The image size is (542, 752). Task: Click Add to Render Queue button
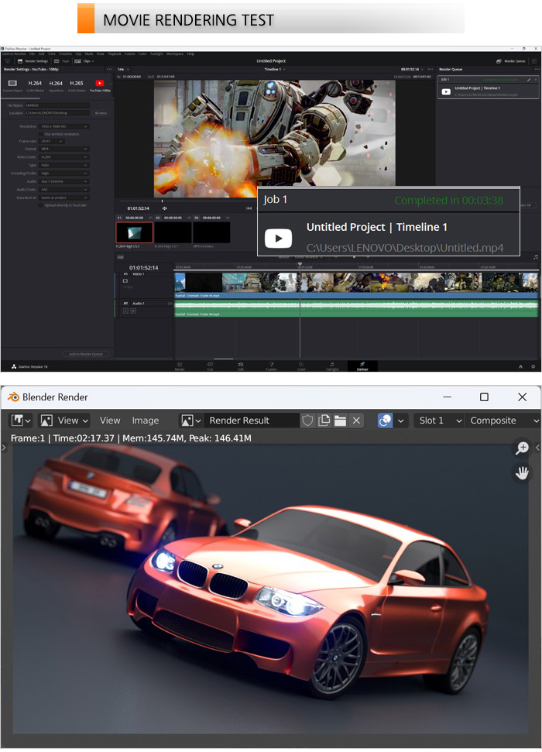point(86,354)
